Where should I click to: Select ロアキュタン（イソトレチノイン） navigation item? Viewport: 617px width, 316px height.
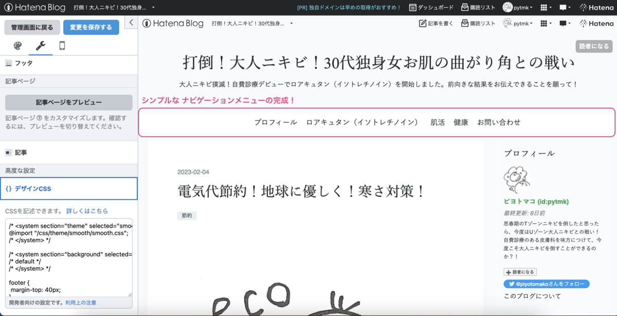click(364, 122)
